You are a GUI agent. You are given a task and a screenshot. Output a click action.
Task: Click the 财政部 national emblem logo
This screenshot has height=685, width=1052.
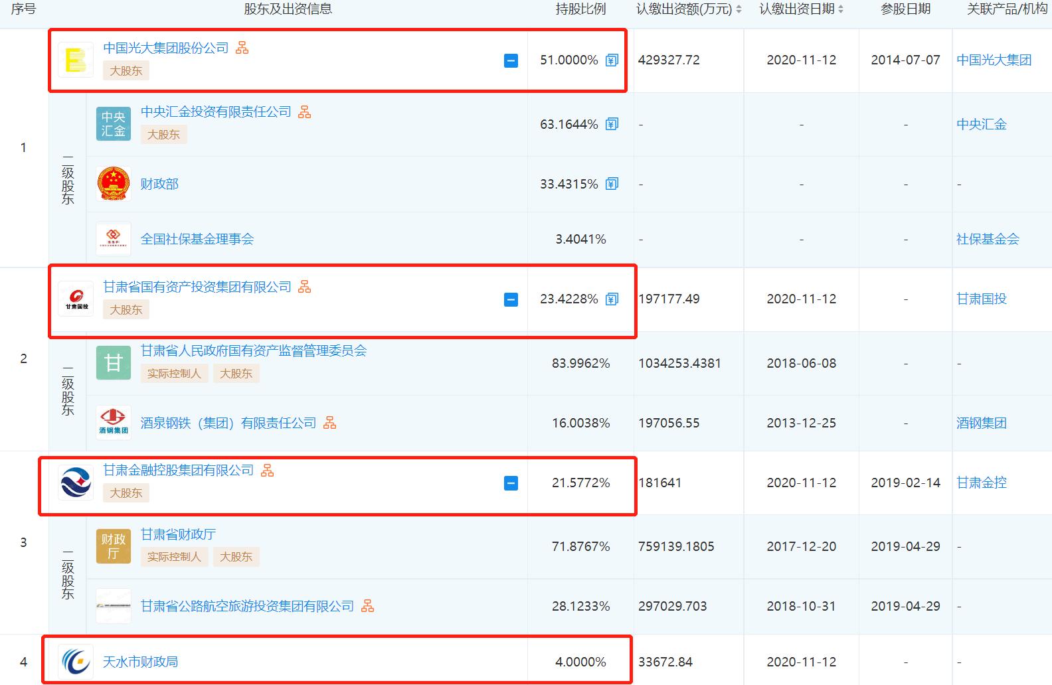pos(113,184)
